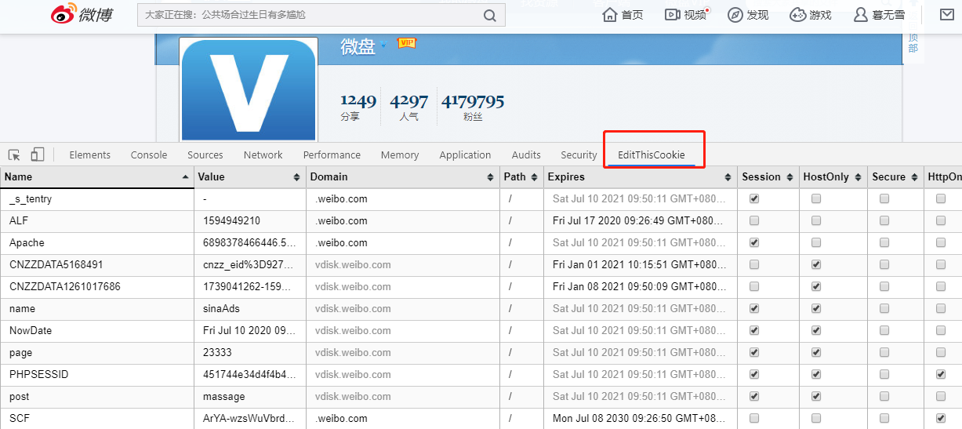Switch to the Console tab
962x429 pixels.
coord(149,155)
